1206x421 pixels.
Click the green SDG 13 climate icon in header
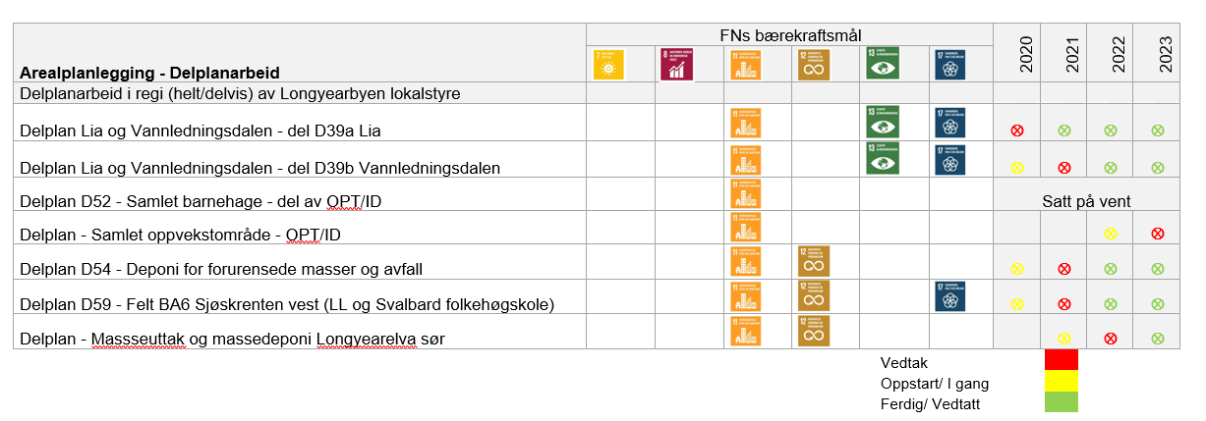click(882, 64)
